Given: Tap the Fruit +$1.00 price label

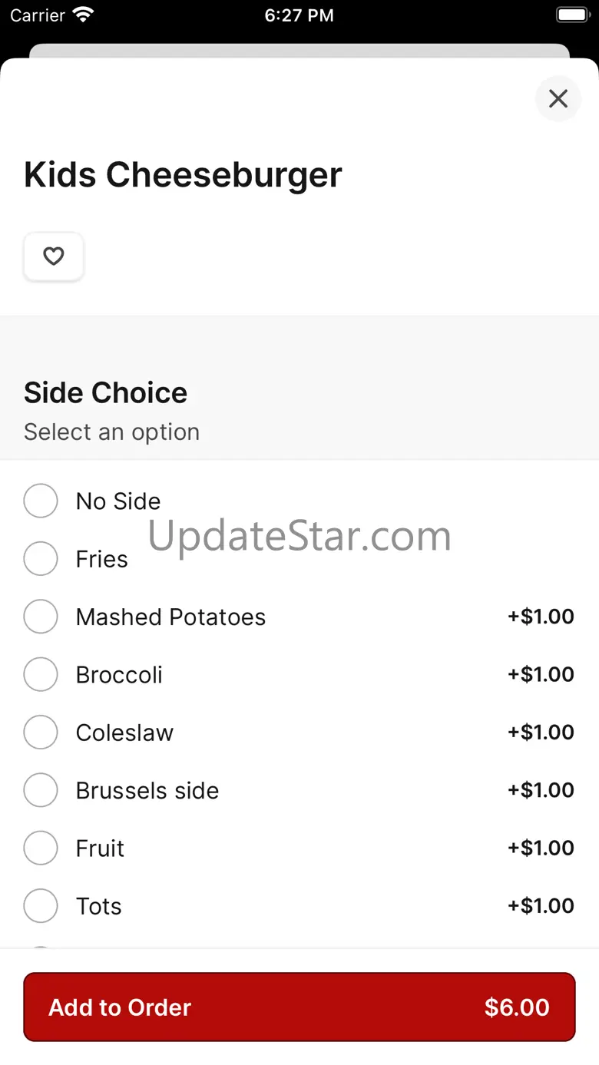Looking at the screenshot, I should pos(541,848).
